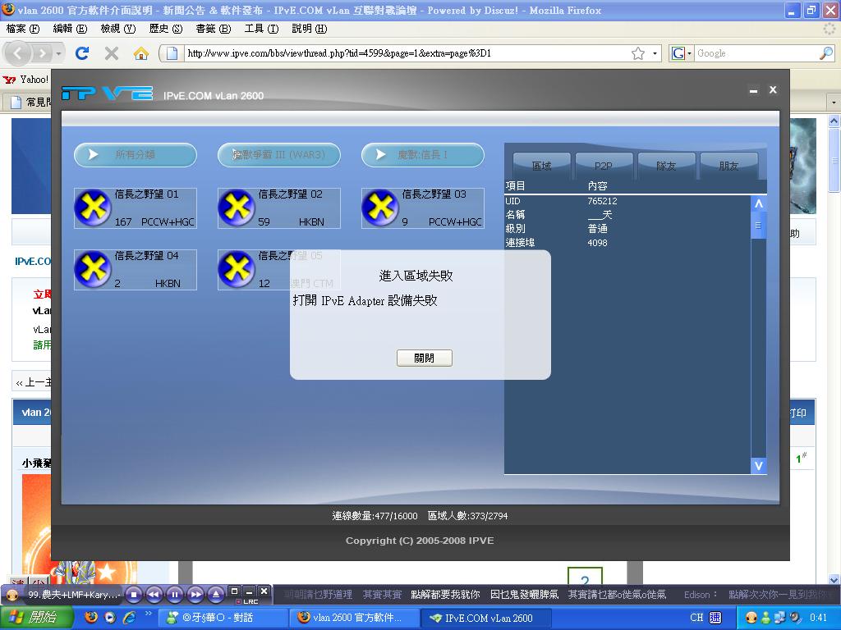The width and height of the screenshot is (841, 630).
Task: Skip to previous track in player
Action: 154,594
